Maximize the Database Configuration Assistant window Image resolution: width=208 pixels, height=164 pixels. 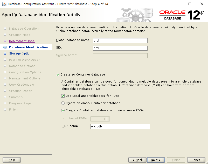click(190, 4)
